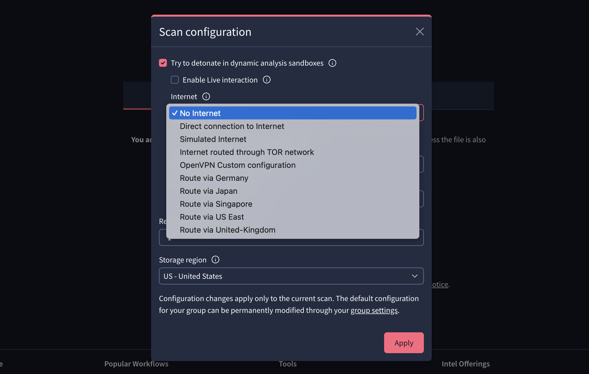Uncheck Try to detonate in sandboxes checkbox
The height and width of the screenshot is (374, 589).
click(x=163, y=63)
